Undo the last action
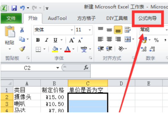Screen dimensions: 168x116 coord(22,8)
